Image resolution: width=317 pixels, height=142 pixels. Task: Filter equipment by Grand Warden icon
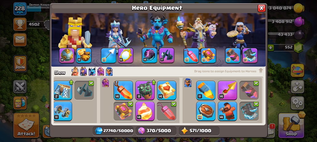(101, 71)
